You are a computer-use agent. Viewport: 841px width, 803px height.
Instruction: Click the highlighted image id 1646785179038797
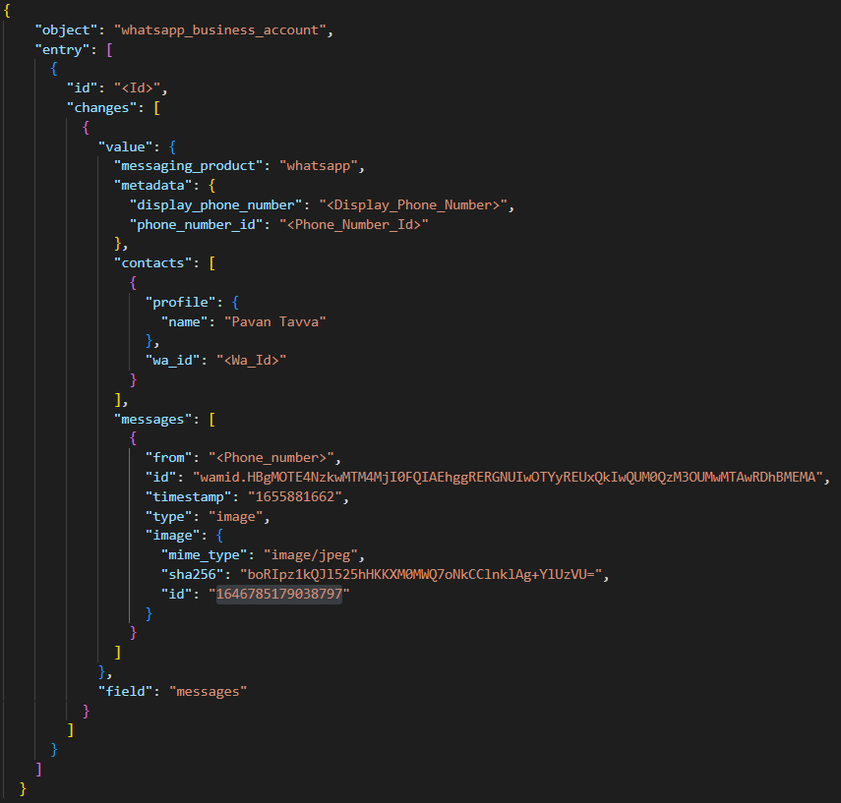279,594
